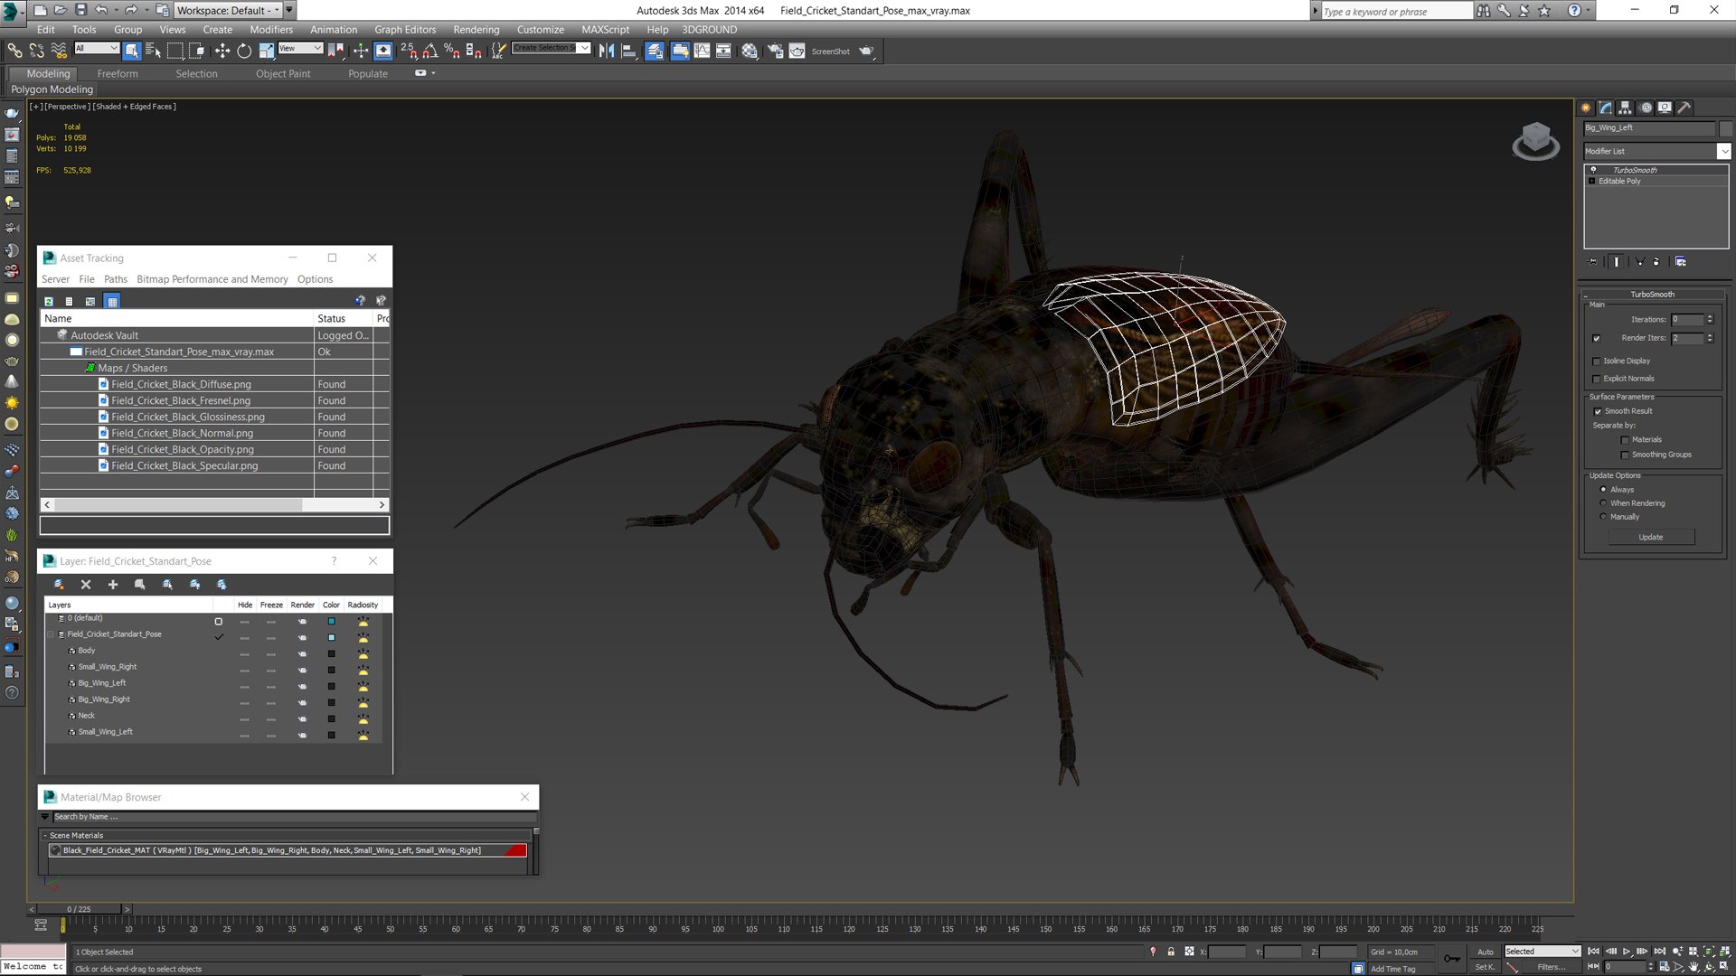Click the Polygon Modeling panel label
The height and width of the screenshot is (976, 1736).
[x=52, y=89]
